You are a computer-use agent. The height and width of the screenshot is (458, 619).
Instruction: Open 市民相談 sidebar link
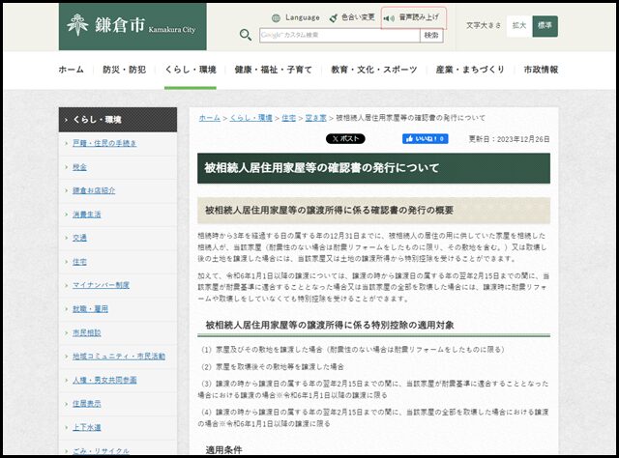click(86, 332)
